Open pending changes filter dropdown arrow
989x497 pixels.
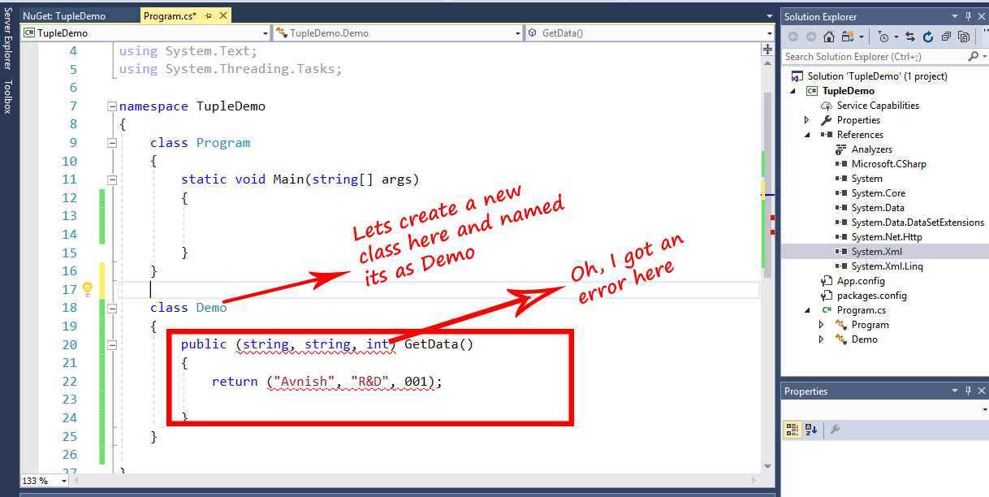[896, 37]
